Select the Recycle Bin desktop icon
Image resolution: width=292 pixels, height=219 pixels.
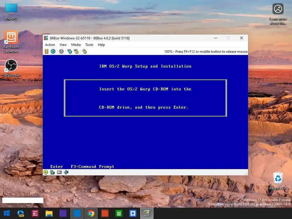pyautogui.click(x=278, y=181)
